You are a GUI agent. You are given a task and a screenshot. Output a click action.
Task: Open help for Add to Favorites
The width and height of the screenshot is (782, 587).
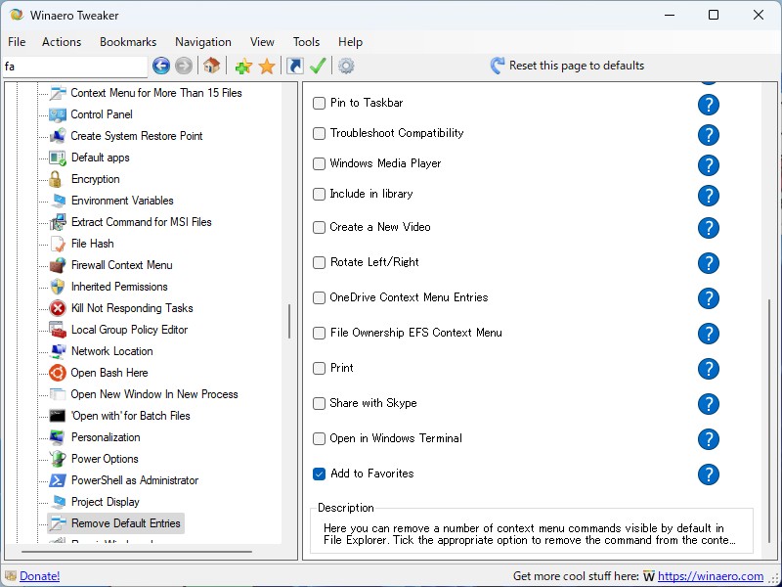pyautogui.click(x=708, y=474)
